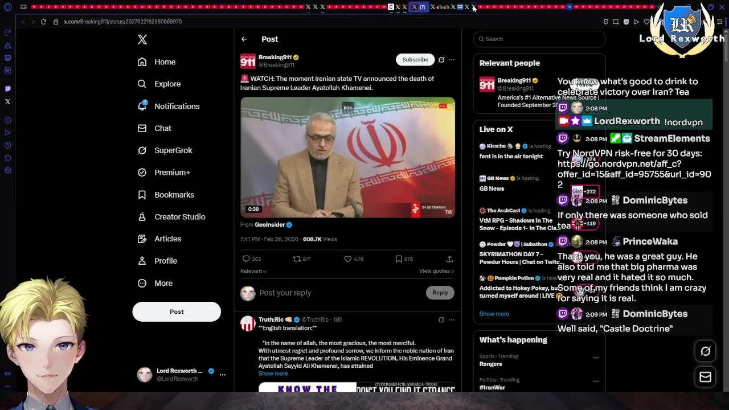The width and height of the screenshot is (729, 410).
Task: Bookmark the Breaking911 post (976)
Action: [x=399, y=259]
